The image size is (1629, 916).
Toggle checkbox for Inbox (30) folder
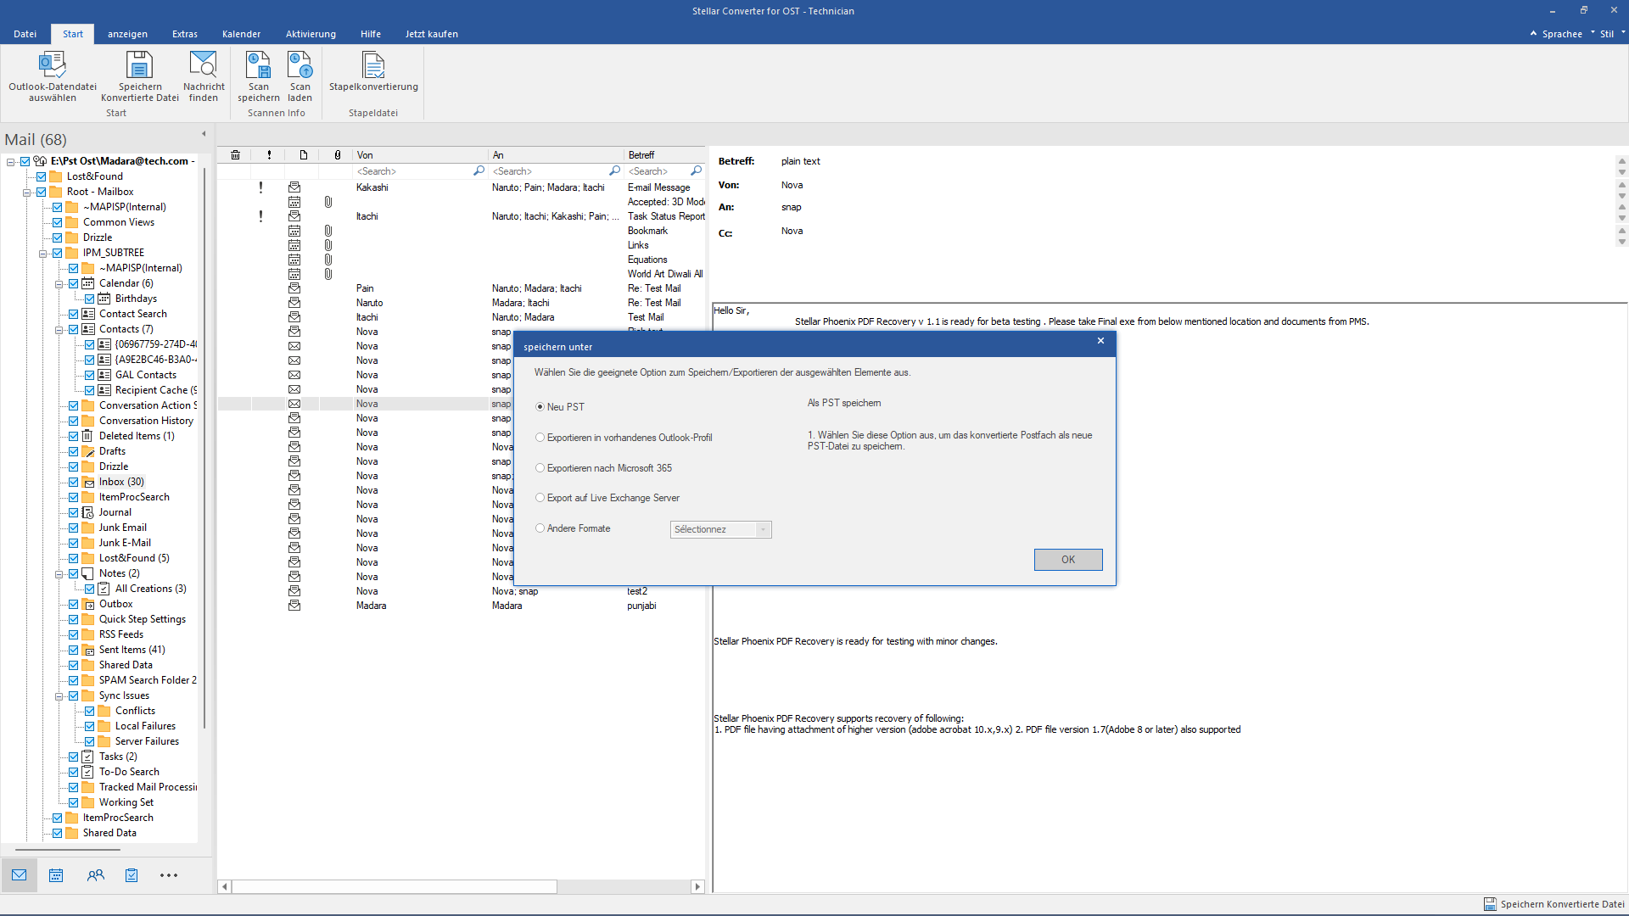coord(74,482)
